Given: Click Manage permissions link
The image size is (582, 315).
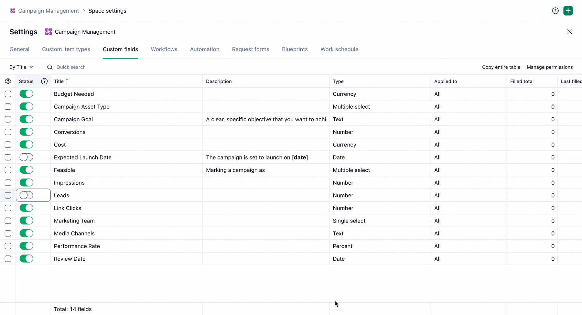Looking at the screenshot, I should click(550, 67).
